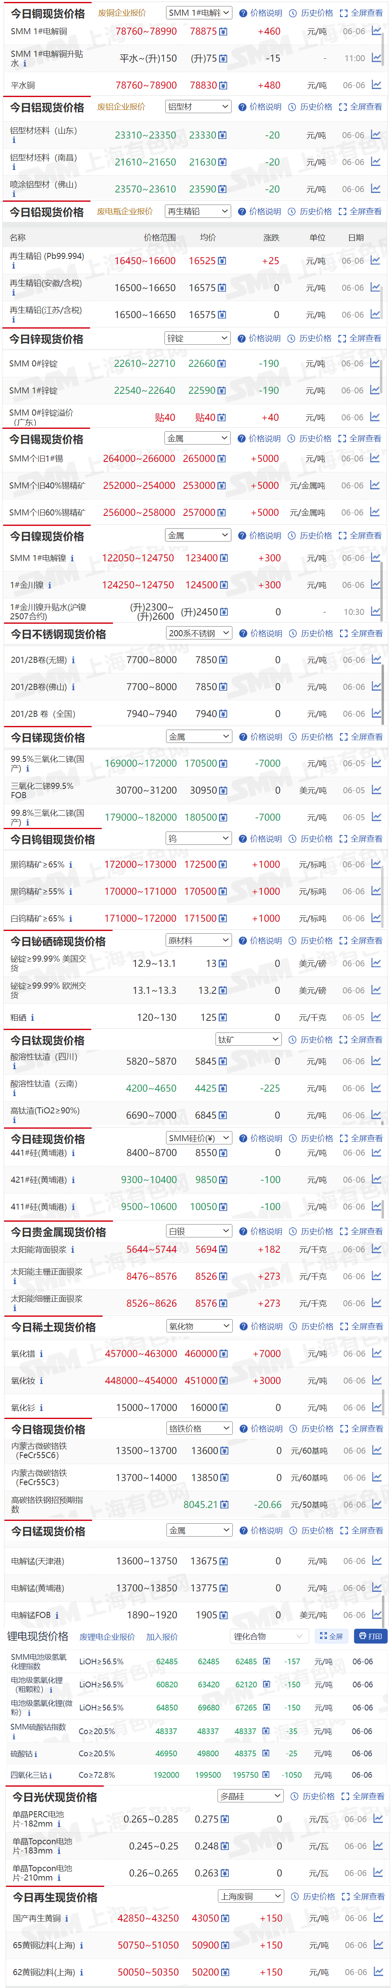This screenshot has width=392, height=1988.
Task: Click the small icon beside average price 78875
Action: coord(224,32)
